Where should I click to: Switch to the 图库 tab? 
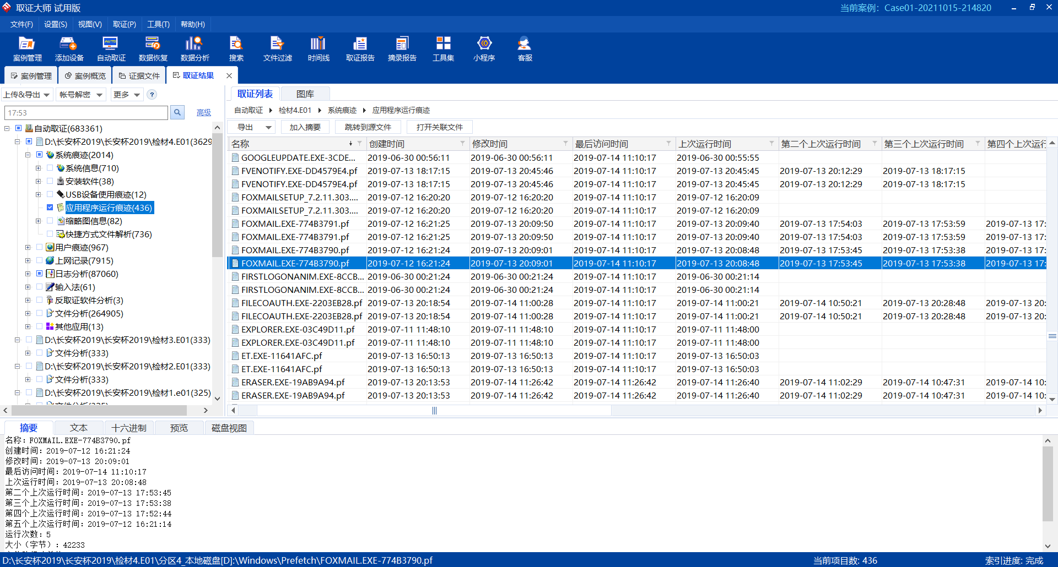coord(305,94)
